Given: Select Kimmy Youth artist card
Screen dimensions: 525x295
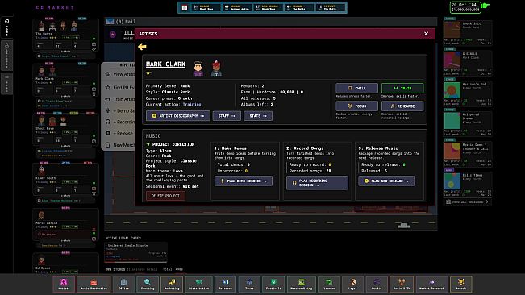Looking at the screenshot, I should pos(65,179).
